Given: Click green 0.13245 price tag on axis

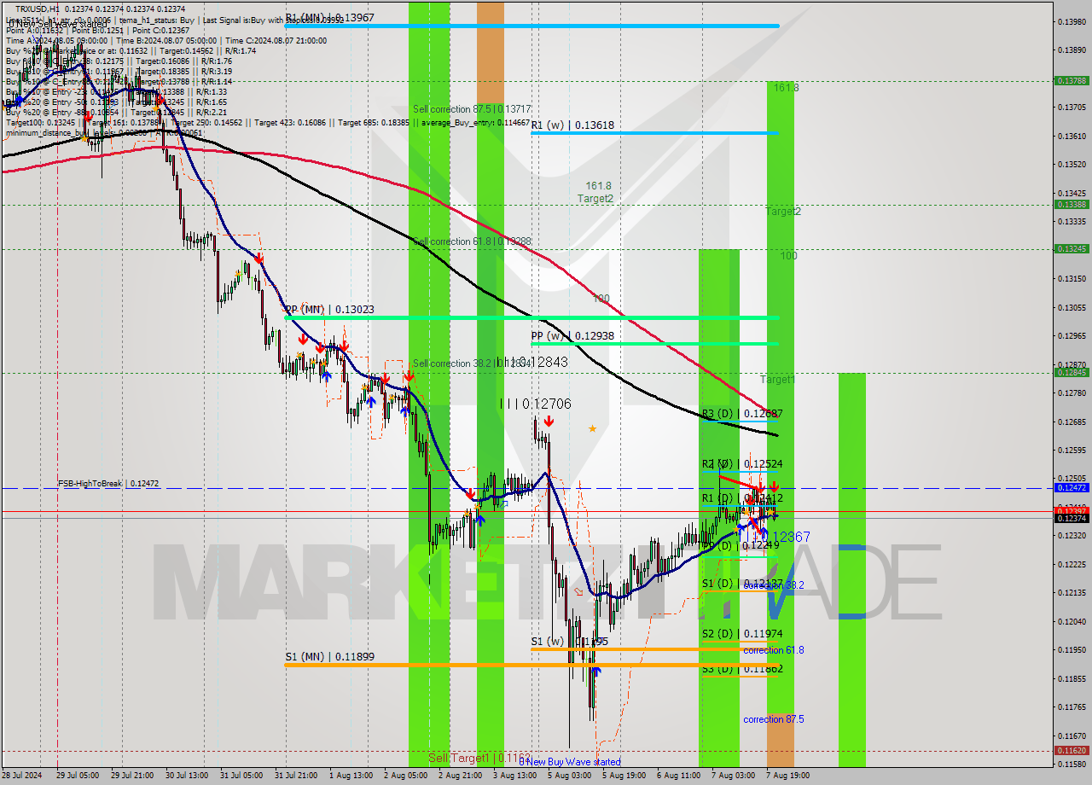Looking at the screenshot, I should click(1072, 249).
